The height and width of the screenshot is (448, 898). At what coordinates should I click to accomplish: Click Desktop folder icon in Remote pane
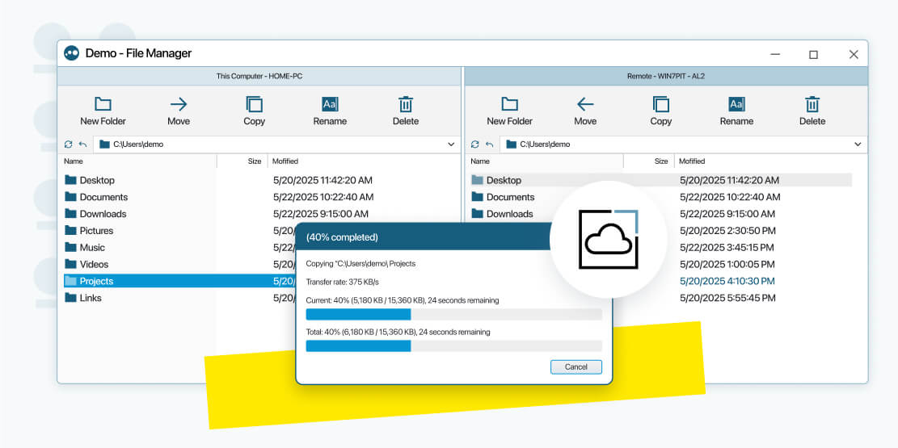pos(478,180)
